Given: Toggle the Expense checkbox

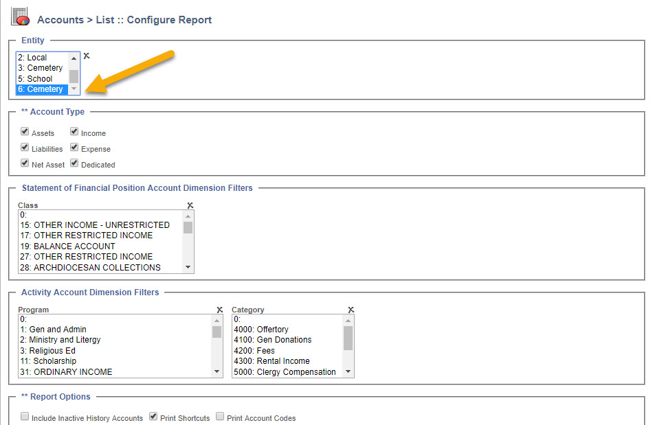Looking at the screenshot, I should click(74, 147).
